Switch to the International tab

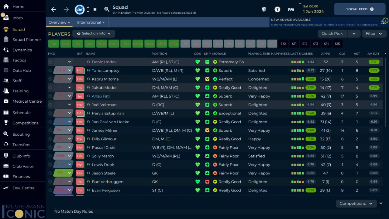91,22
